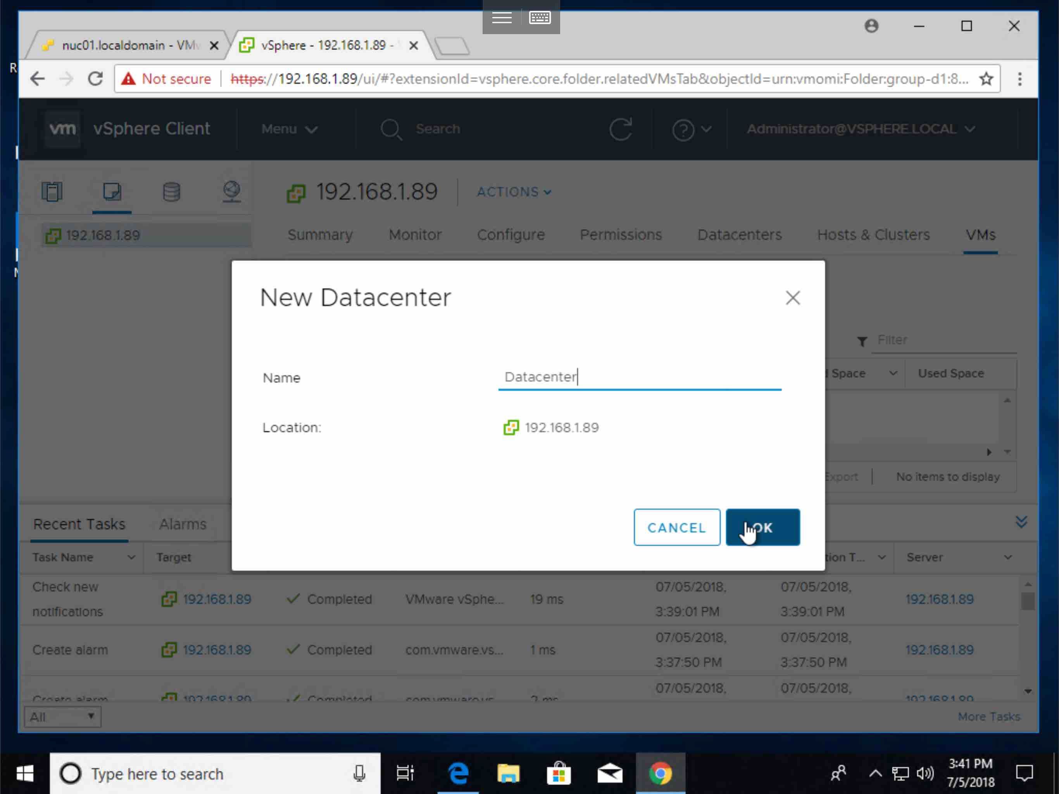
Task: Open the ACTIONS dropdown
Action: point(514,192)
